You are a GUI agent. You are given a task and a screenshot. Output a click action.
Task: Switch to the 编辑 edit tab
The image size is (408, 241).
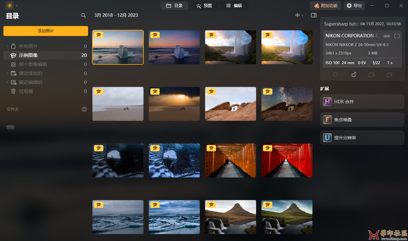click(x=234, y=6)
